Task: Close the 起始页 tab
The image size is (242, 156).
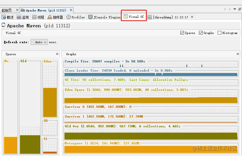Action: (x=17, y=10)
